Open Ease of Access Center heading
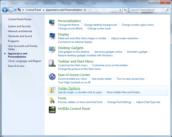172x137 pixels. (x=74, y=75)
